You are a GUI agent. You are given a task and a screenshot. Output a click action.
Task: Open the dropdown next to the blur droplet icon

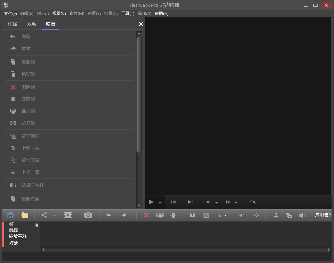coord(225,215)
